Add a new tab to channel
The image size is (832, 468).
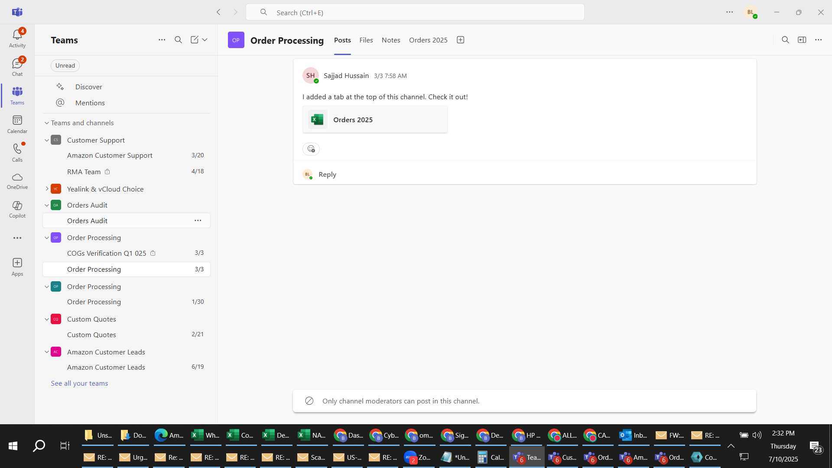click(461, 40)
